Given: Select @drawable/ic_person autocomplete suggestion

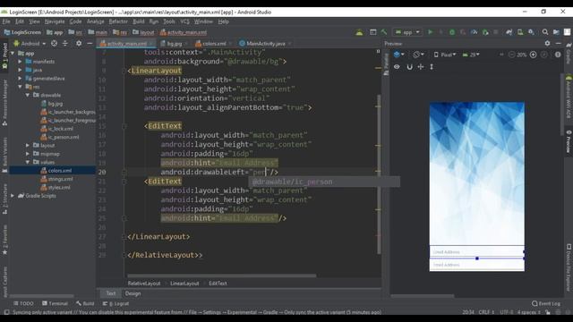Looking at the screenshot, I should [x=324, y=182].
